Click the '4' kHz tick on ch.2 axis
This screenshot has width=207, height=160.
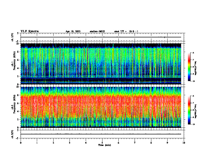pyautogui.click(x=18, y=111)
